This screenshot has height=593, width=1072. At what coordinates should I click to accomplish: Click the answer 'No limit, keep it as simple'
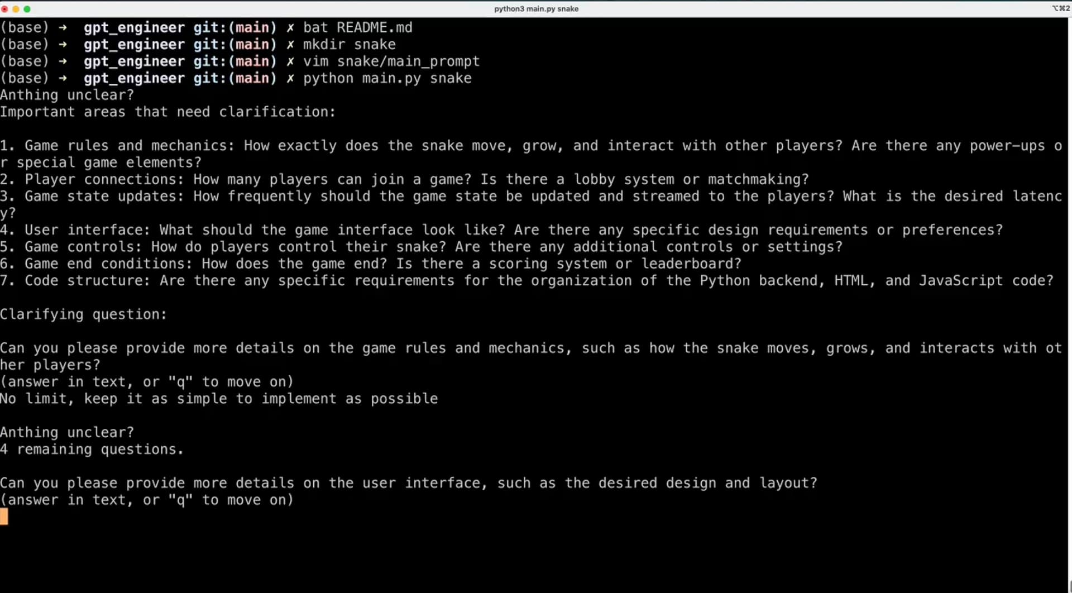tap(219, 399)
